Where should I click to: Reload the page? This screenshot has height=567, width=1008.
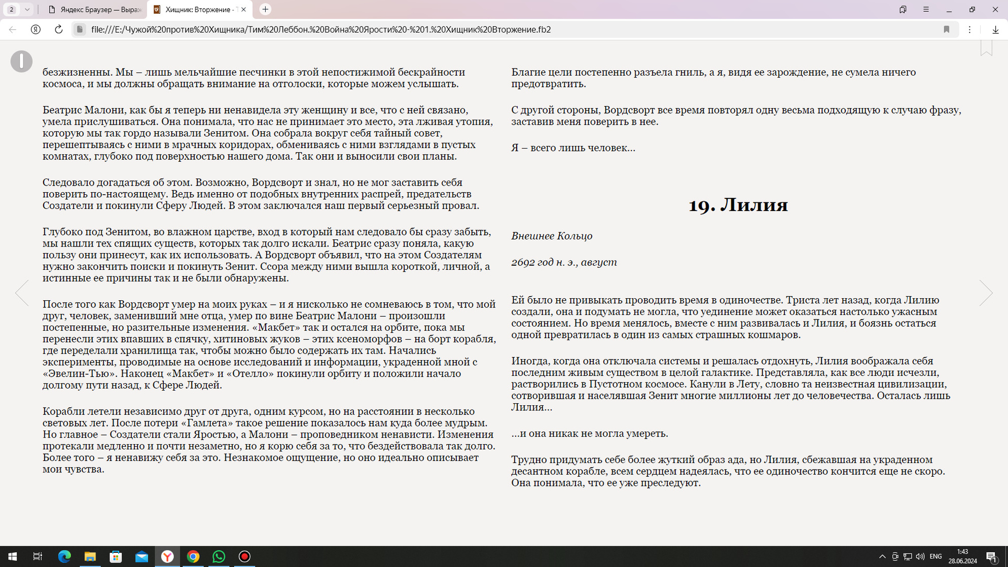tap(59, 29)
